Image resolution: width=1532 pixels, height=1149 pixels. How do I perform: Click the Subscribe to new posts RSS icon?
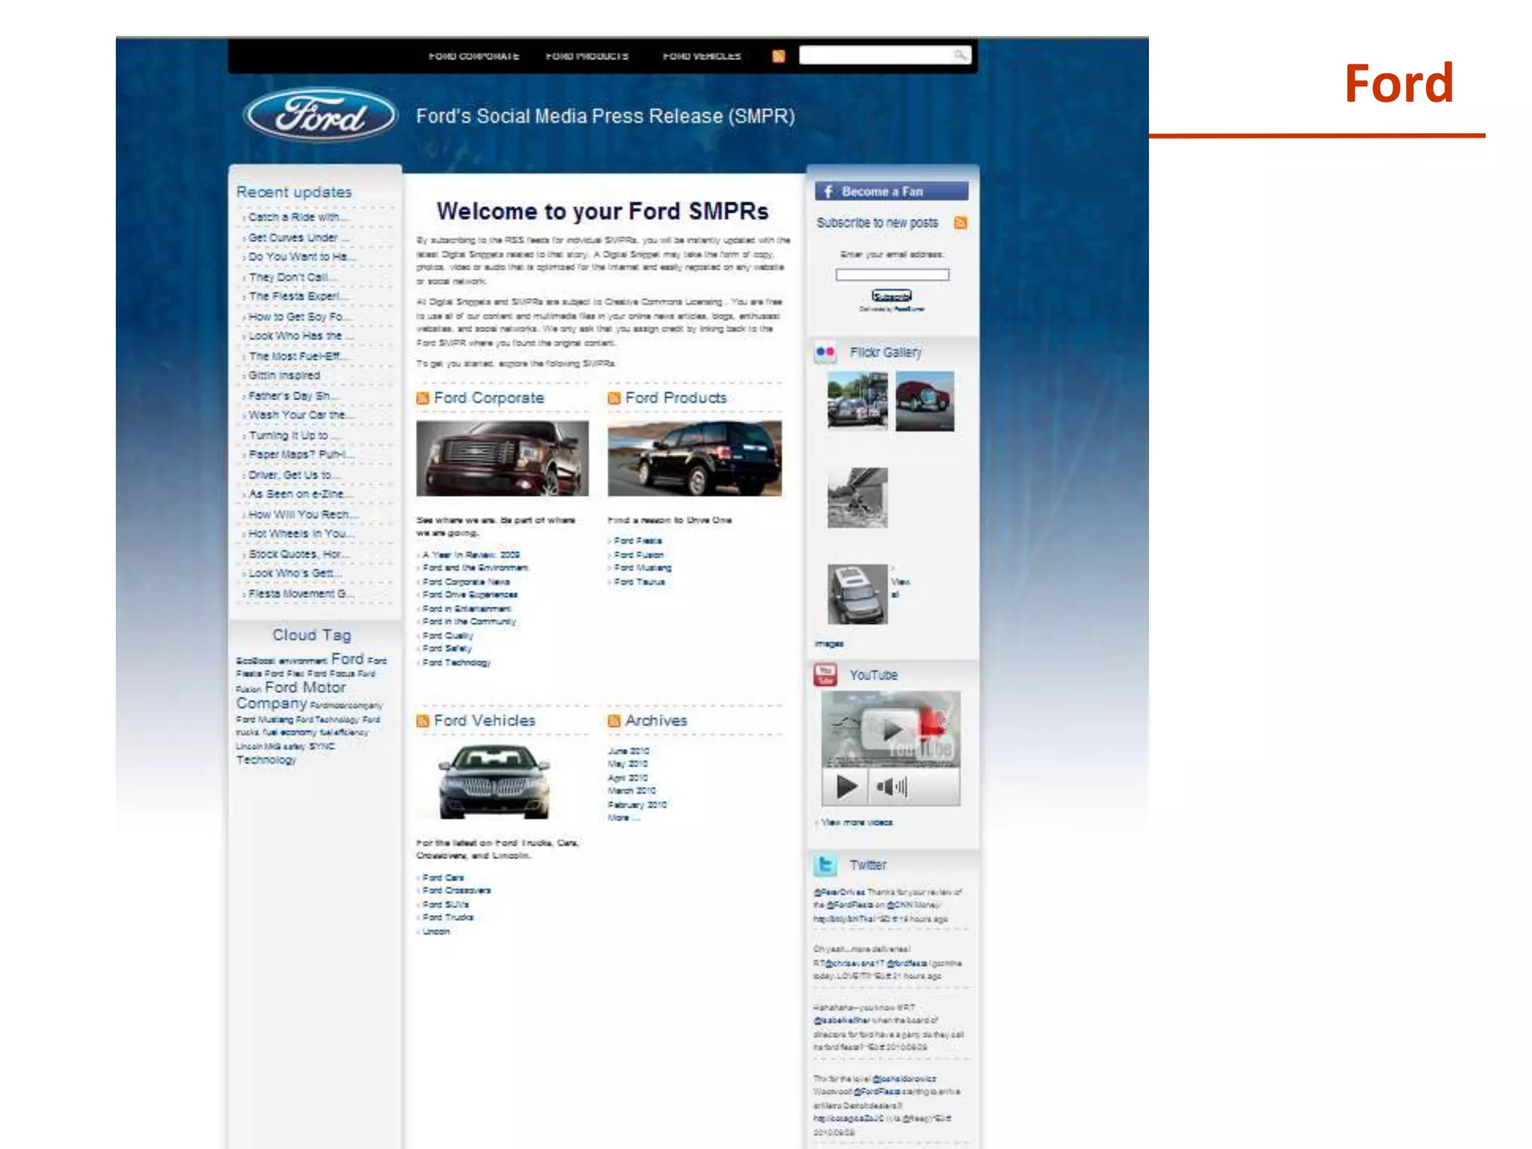[x=960, y=223]
